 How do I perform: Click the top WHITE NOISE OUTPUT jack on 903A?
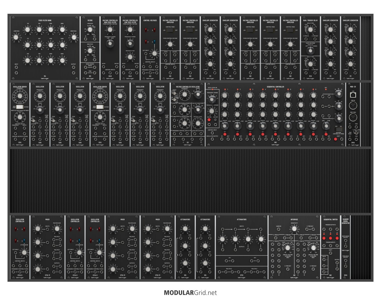tap(346, 240)
